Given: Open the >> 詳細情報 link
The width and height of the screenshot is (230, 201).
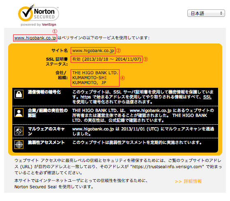Looking at the screenshot, I should click(189, 181).
